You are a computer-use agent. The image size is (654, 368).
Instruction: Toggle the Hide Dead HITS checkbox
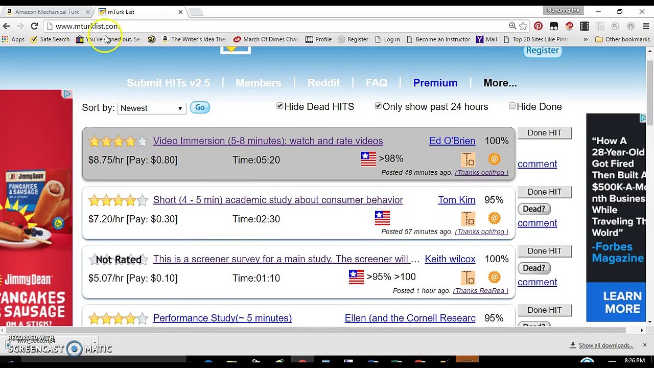[x=280, y=106]
